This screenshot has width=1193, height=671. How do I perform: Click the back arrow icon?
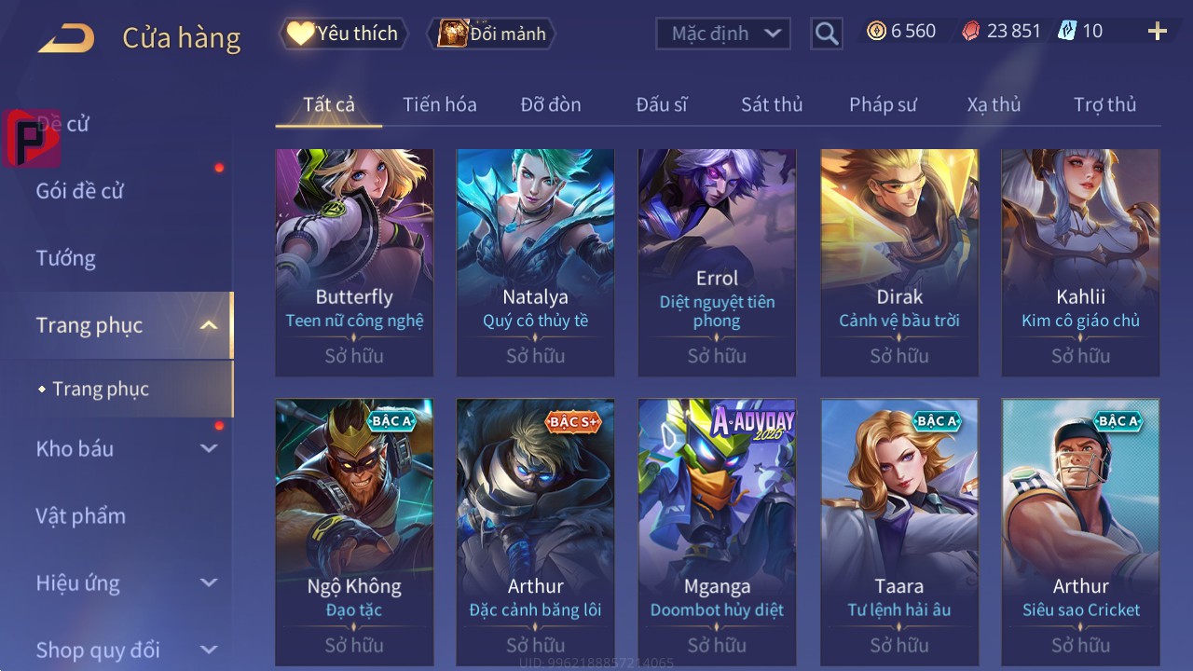pos(66,38)
